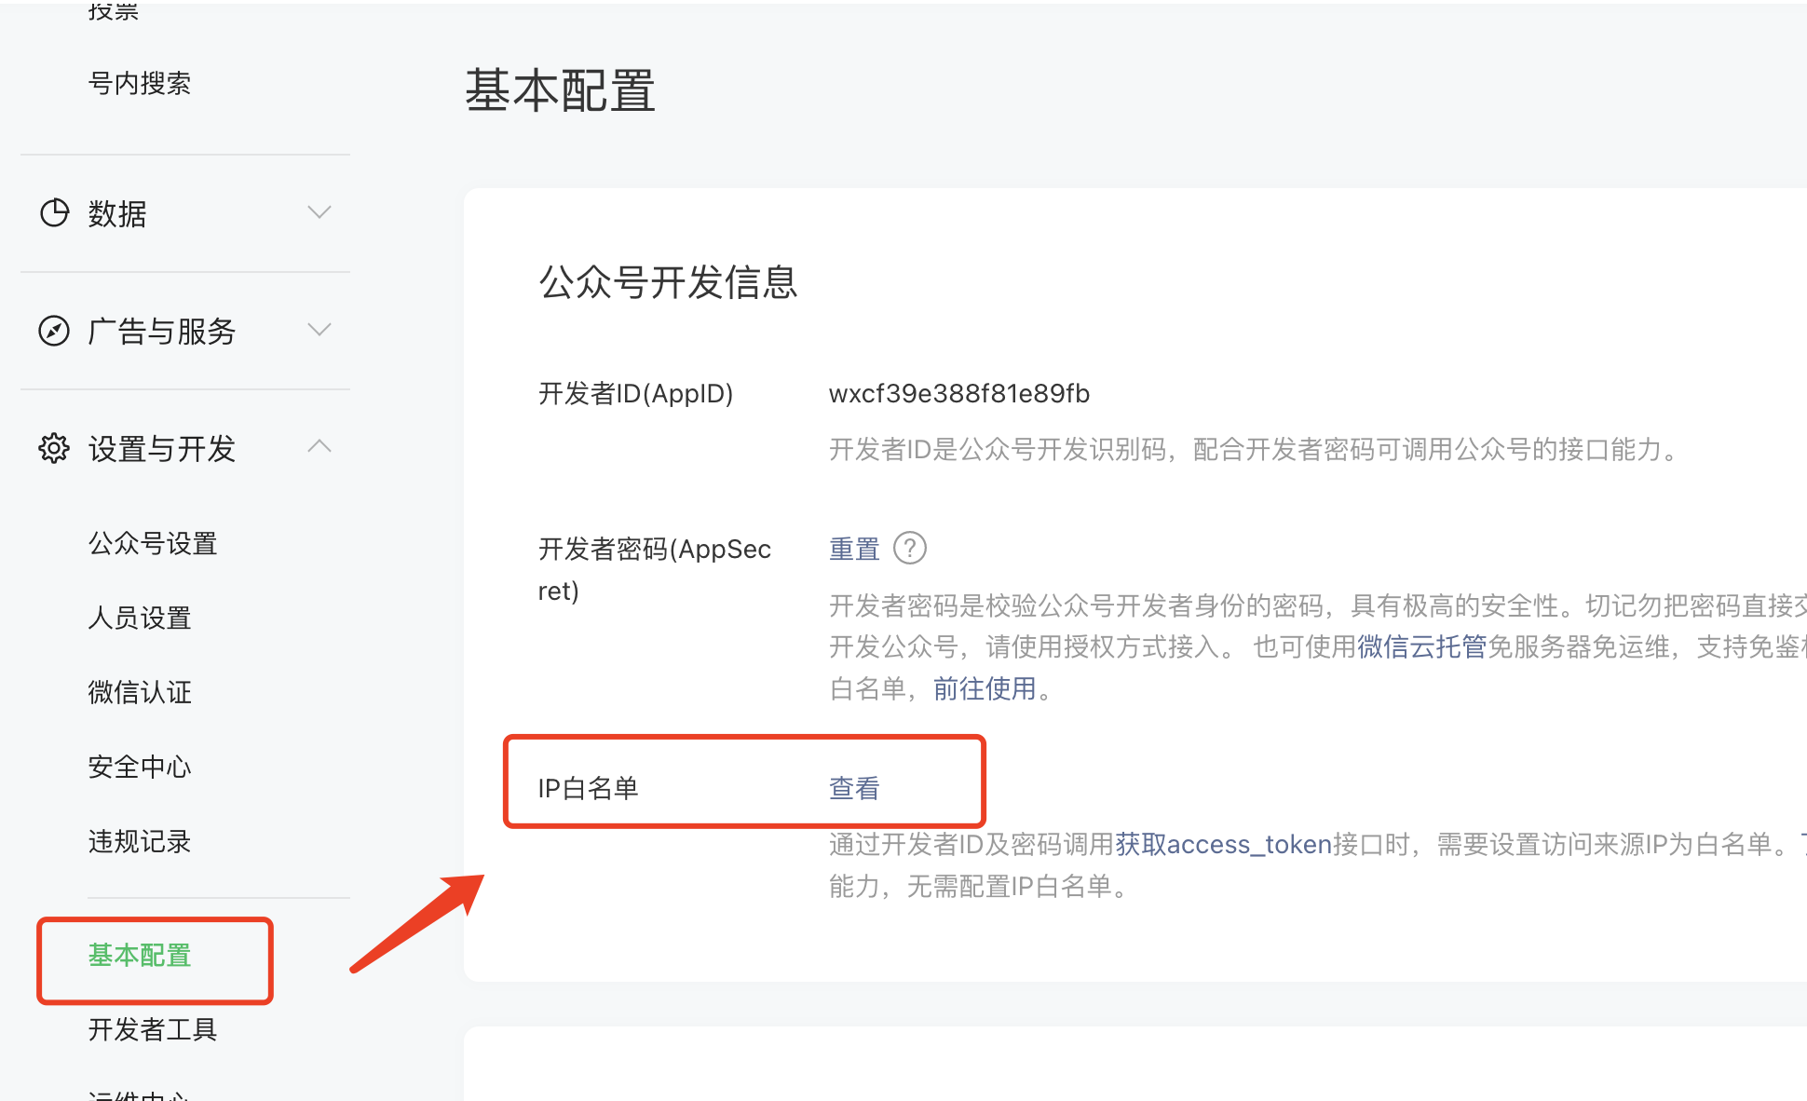Image resolution: width=1807 pixels, height=1101 pixels.
Task: Expand the 广告与服务 section chevron
Action: pyautogui.click(x=319, y=330)
